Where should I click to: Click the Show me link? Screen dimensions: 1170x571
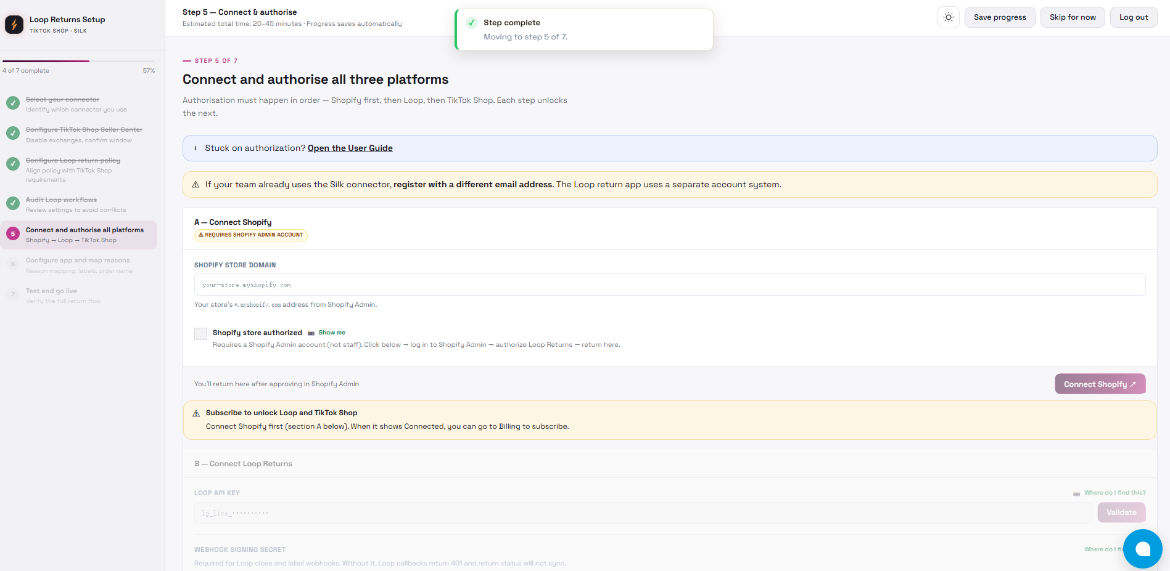tap(332, 333)
